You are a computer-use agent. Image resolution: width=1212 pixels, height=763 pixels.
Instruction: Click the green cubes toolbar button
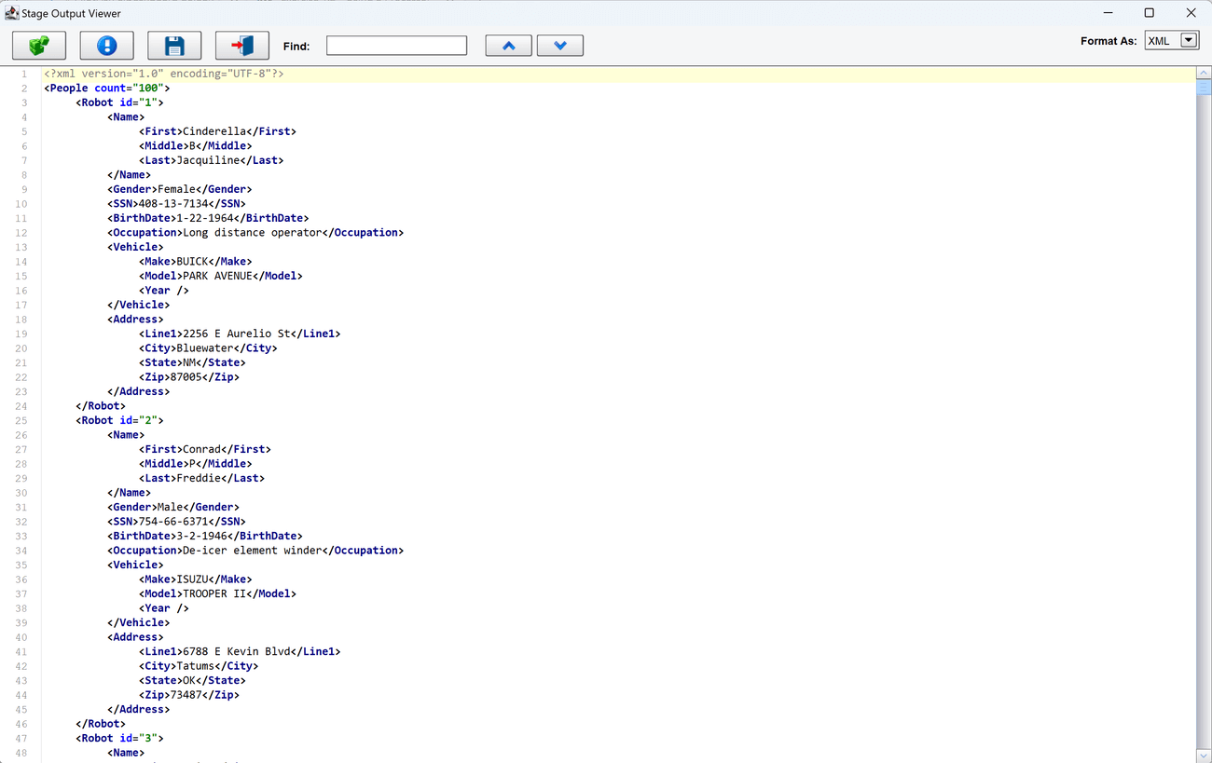coord(39,46)
